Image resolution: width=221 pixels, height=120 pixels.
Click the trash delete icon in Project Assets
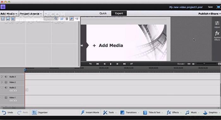tap(67, 19)
